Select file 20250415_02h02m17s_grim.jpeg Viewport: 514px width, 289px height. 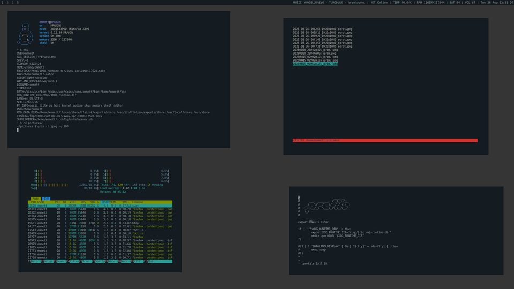pos(315,57)
